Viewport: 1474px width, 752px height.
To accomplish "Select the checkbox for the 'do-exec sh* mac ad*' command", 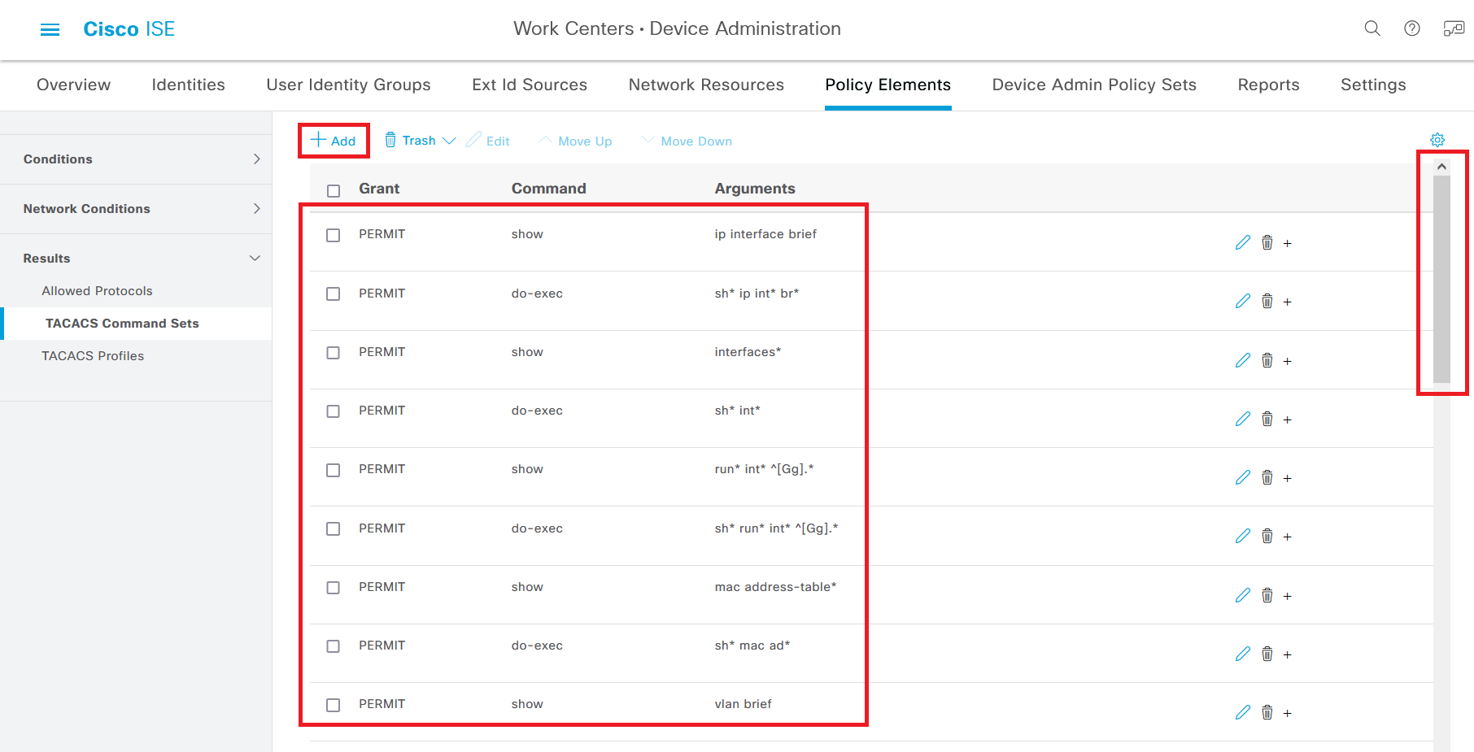I will [x=333, y=646].
